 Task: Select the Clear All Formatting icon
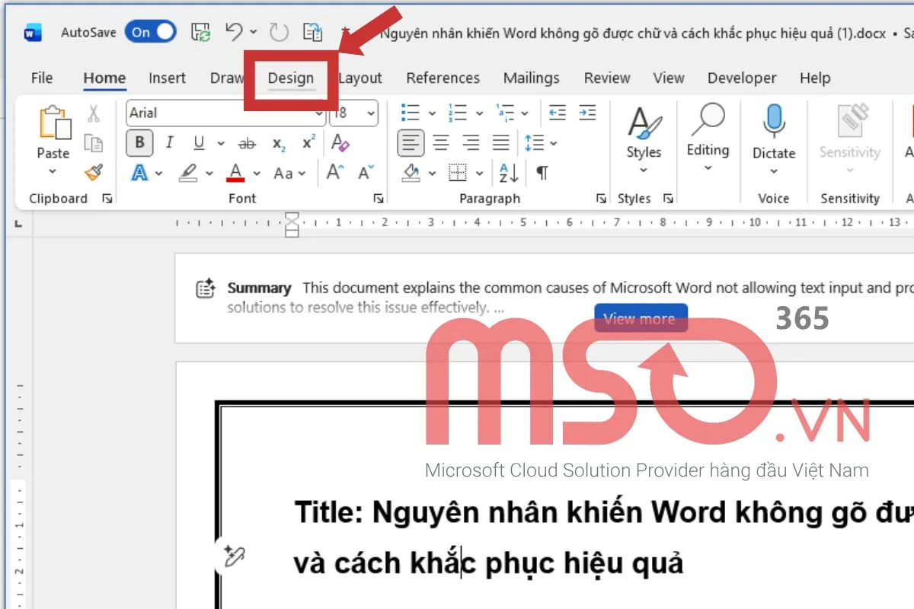pyautogui.click(x=340, y=143)
